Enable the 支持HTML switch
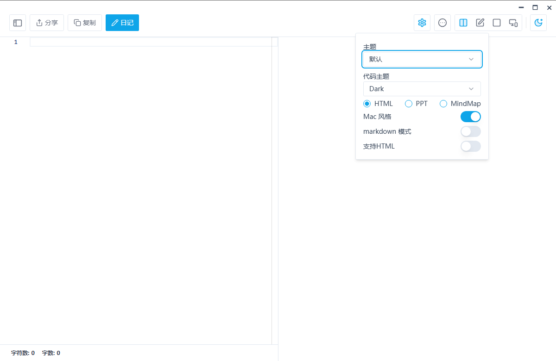 (x=470, y=146)
